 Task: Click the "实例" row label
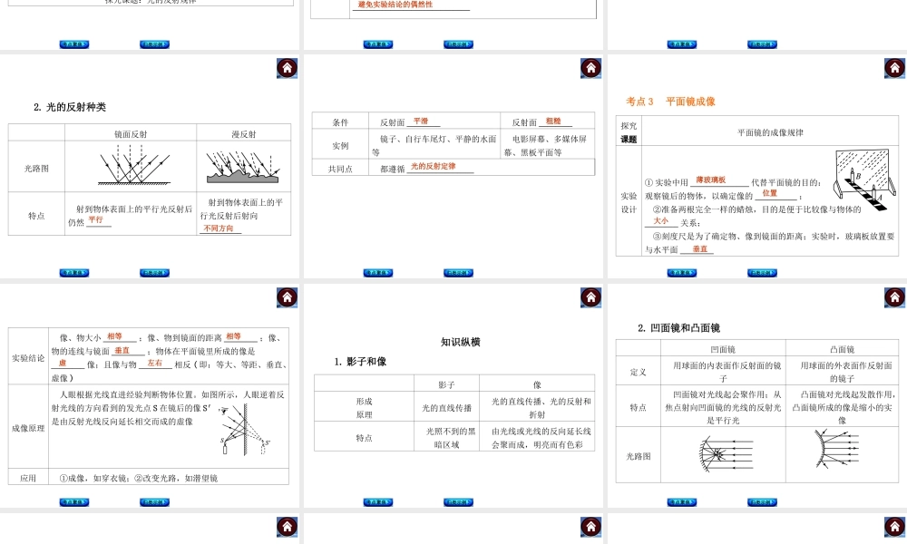[340, 146]
